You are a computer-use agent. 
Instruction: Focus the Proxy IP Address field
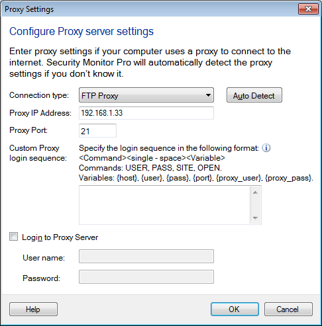click(x=146, y=113)
